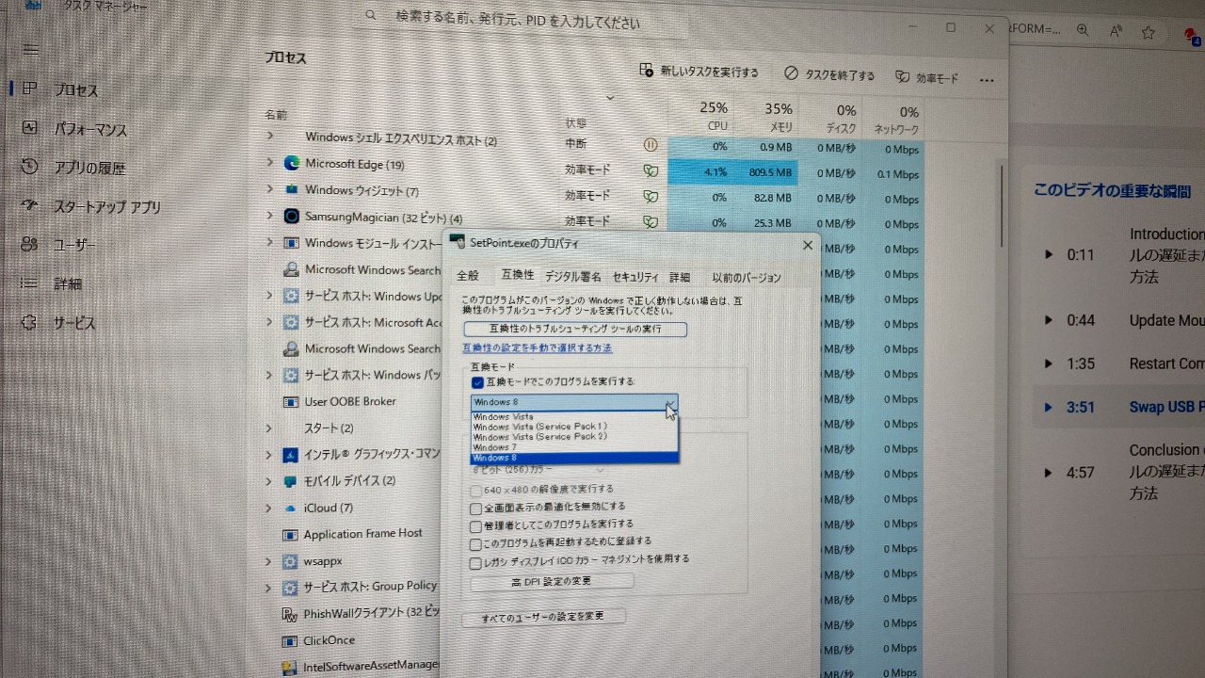Switch to 以前のバージョン tab
1205x678 pixels.
click(747, 278)
